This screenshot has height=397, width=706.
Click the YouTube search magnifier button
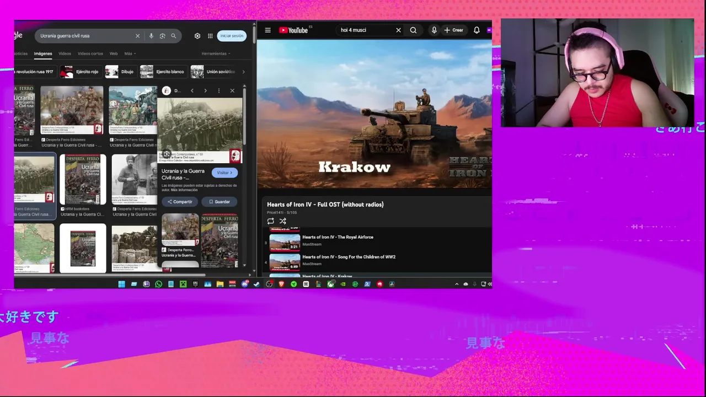[413, 30]
